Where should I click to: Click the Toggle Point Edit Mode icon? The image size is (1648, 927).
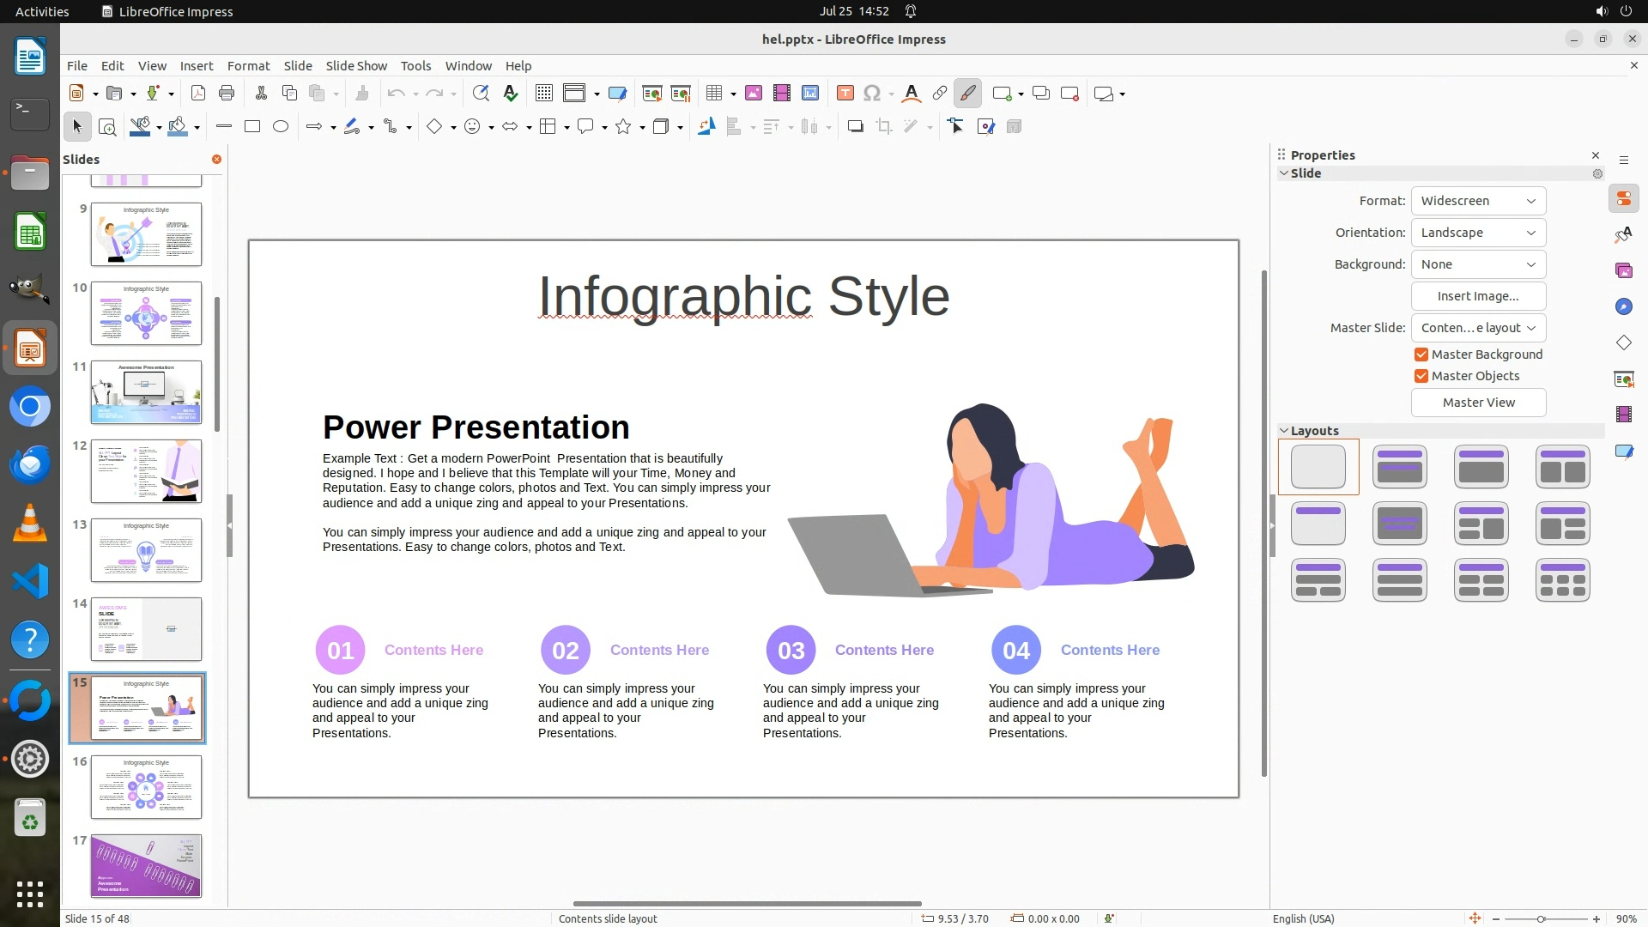(955, 127)
